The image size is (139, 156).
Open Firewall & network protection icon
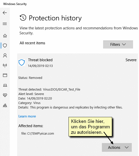(5, 65)
